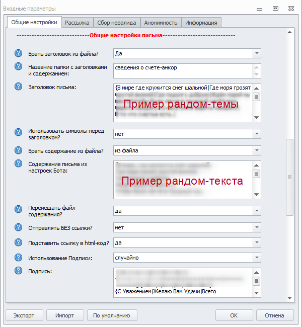Click help icon for 'Использование Подписи:'

18,258
